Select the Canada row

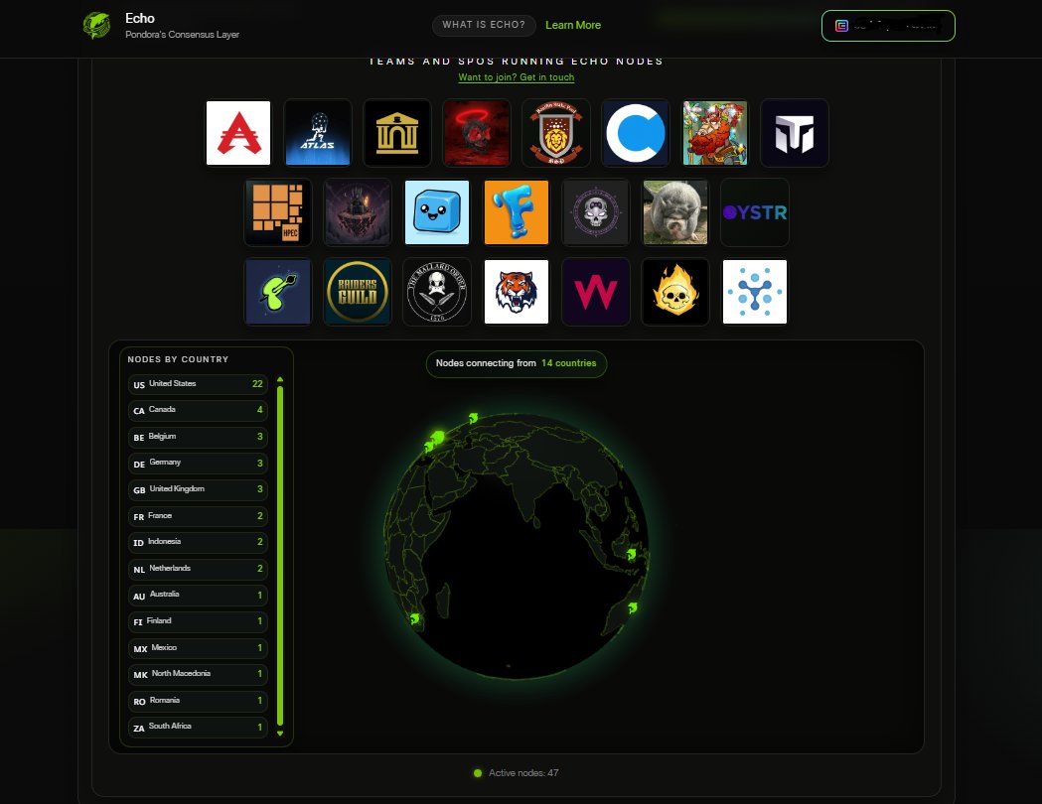click(x=198, y=410)
